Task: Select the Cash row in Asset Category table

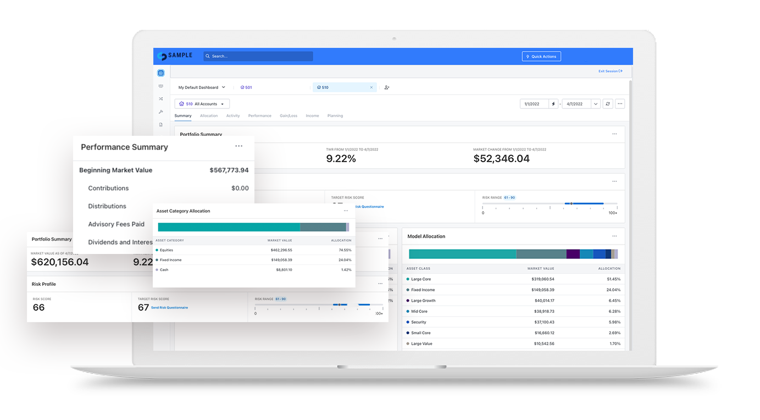Action: (253, 270)
